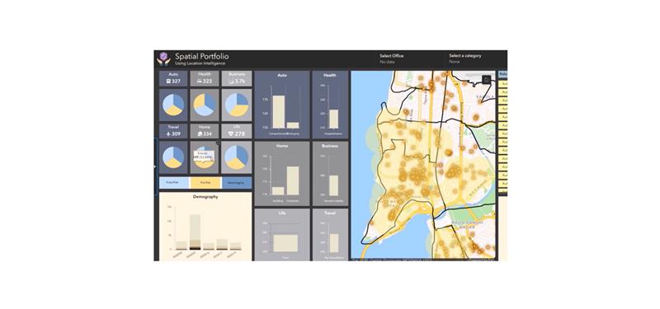Image resolution: width=660 pixels, height=309 pixels.
Task: Click the Life bar chart title
Action: pos(282,213)
